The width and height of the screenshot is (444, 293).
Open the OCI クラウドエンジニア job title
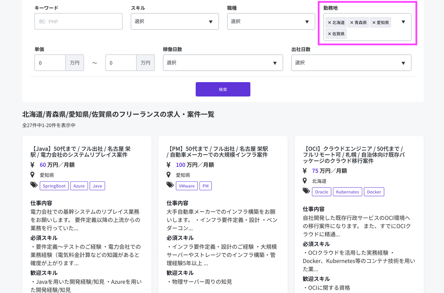[354, 155]
